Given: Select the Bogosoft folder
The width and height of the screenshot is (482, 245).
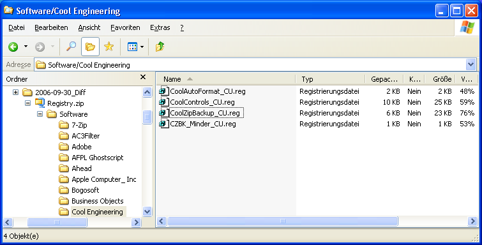Looking at the screenshot, I should tap(85, 190).
